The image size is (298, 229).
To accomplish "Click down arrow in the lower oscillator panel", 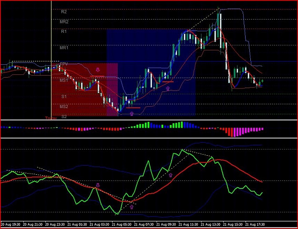I will click(98, 185).
